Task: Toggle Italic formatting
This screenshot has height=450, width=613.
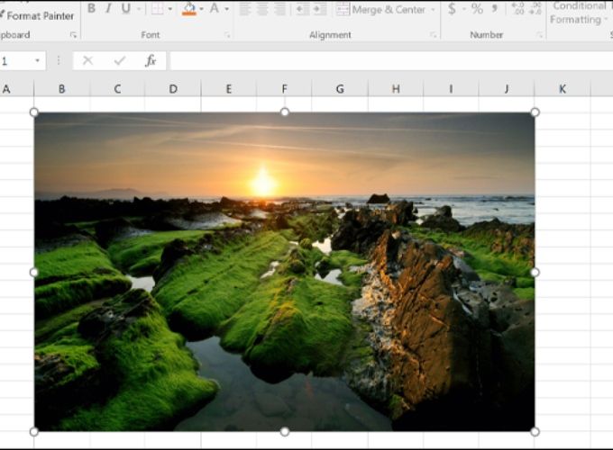Action: pyautogui.click(x=108, y=8)
